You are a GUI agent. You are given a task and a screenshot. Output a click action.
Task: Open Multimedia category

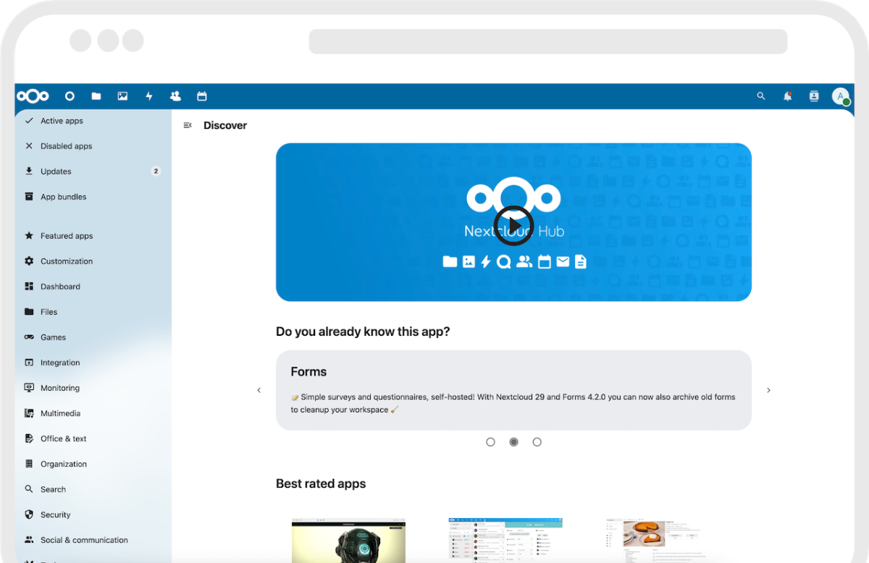93,413
